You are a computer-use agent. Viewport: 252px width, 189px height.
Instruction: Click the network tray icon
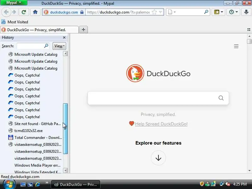coord(222,184)
